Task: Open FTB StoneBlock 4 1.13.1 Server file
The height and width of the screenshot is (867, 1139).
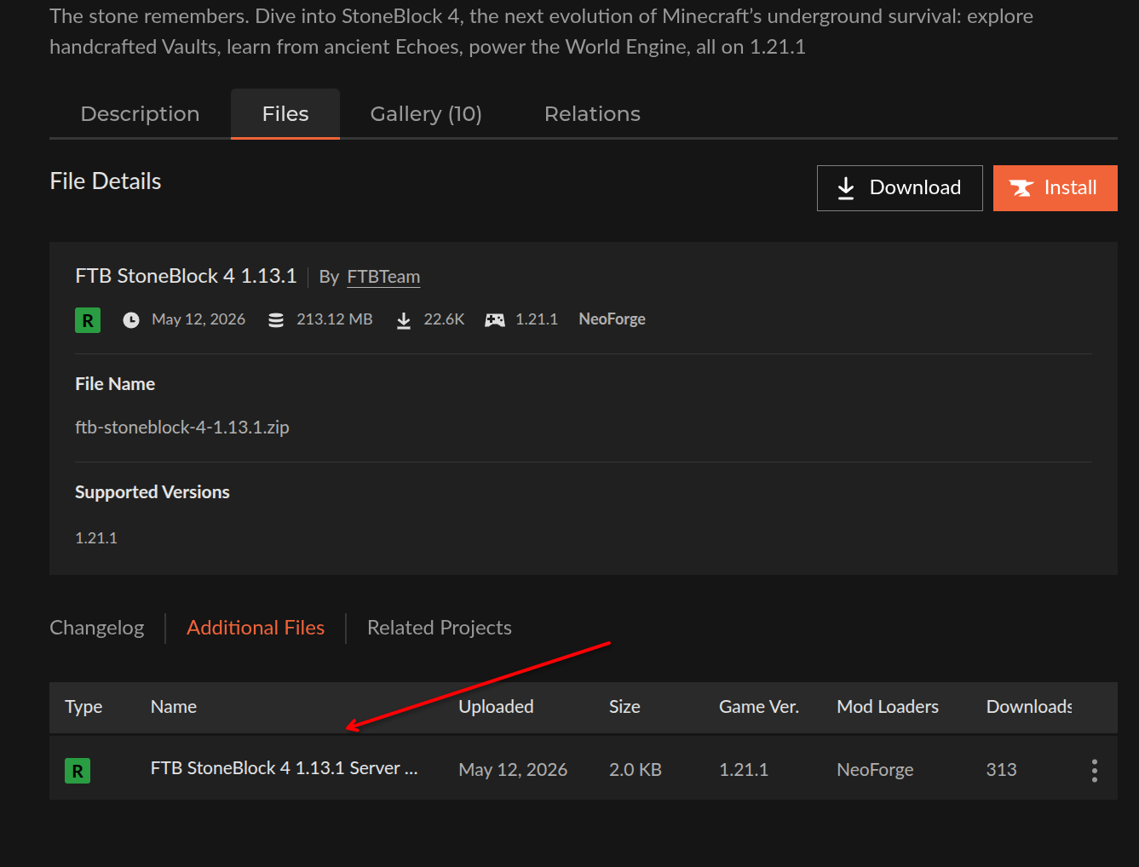Action: point(284,768)
